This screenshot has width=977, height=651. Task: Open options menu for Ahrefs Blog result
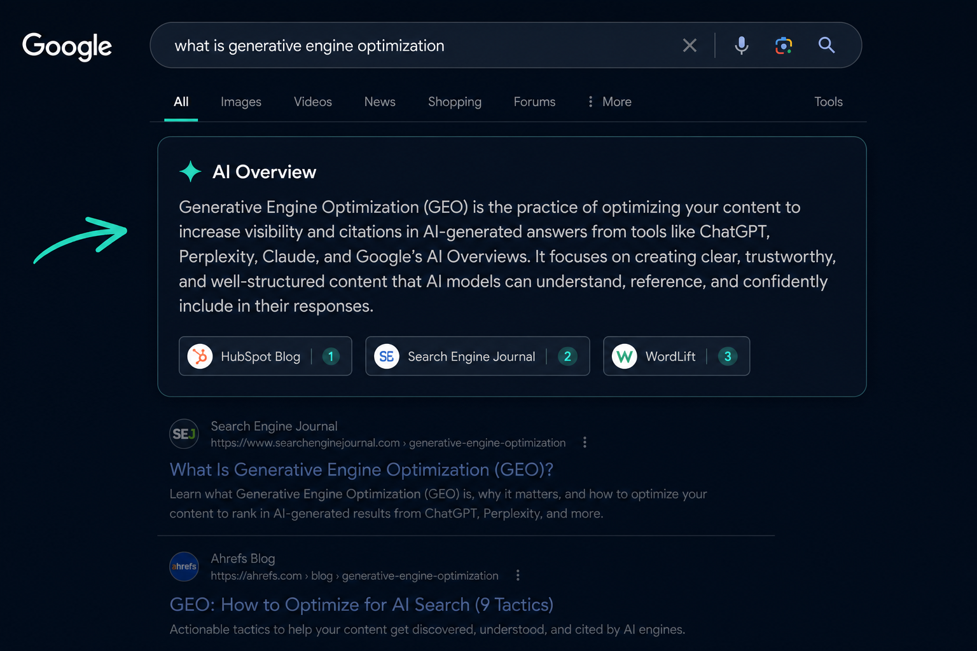coord(518,575)
